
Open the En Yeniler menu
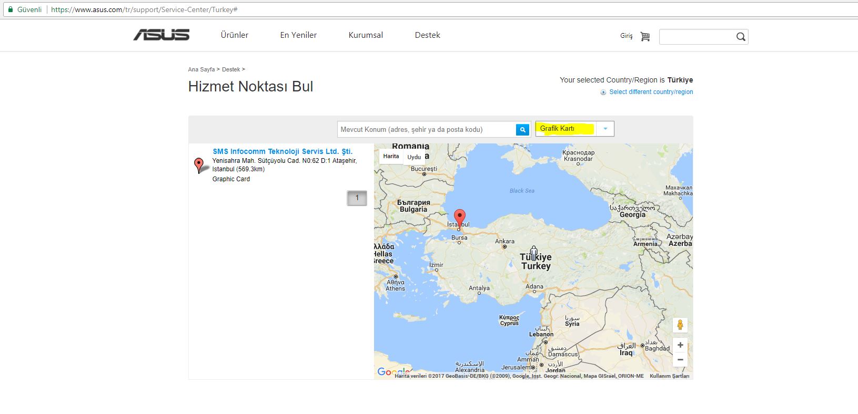[x=298, y=35]
